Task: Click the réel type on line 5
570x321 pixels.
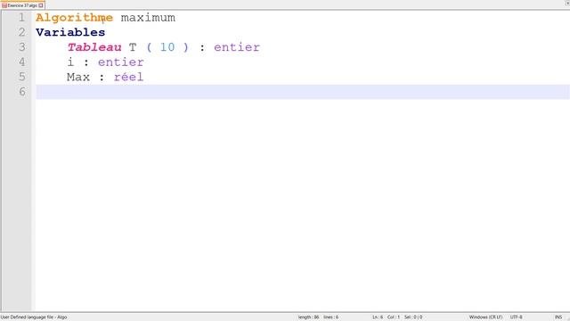Action: pyautogui.click(x=128, y=78)
